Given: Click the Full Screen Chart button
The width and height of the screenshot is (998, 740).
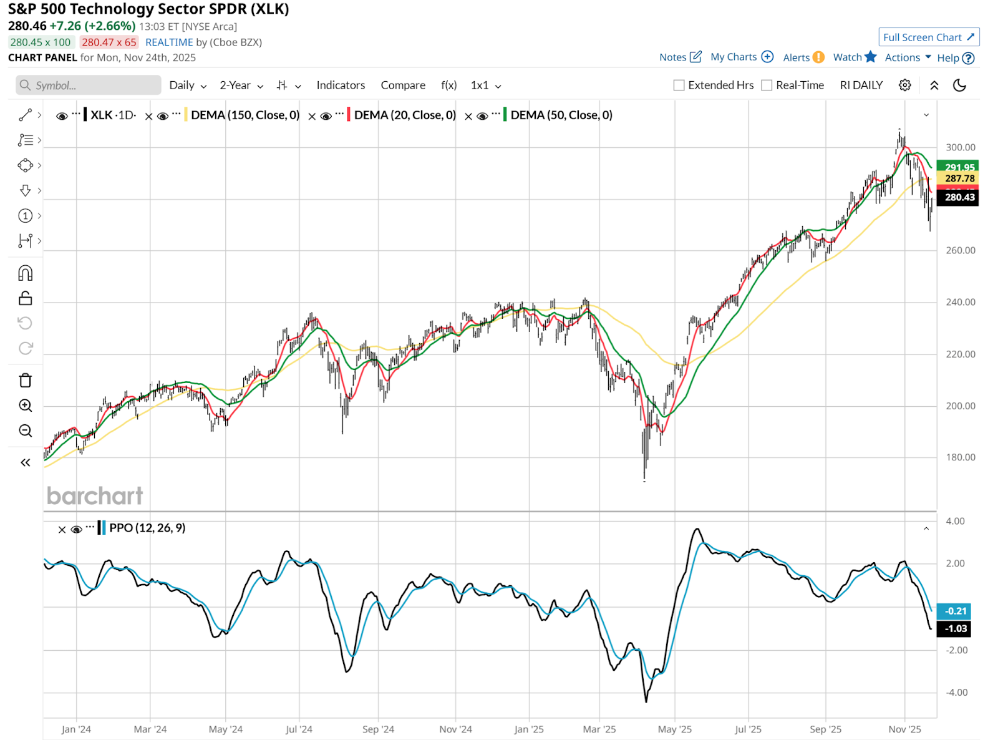Looking at the screenshot, I should (929, 37).
